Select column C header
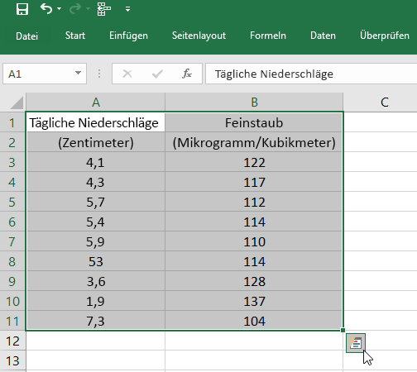The height and width of the screenshot is (372, 417). (385, 103)
